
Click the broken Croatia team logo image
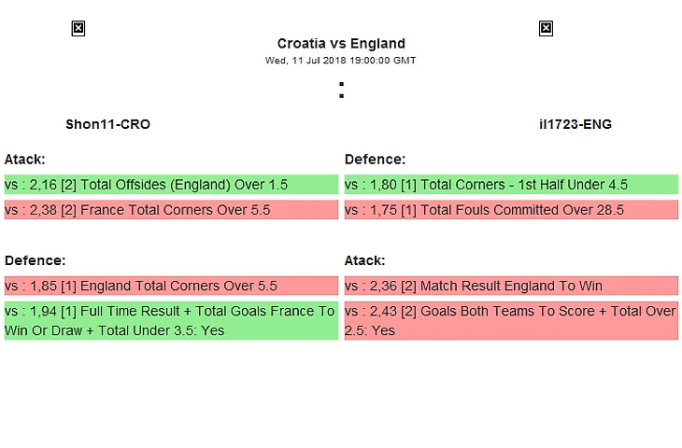tap(78, 29)
